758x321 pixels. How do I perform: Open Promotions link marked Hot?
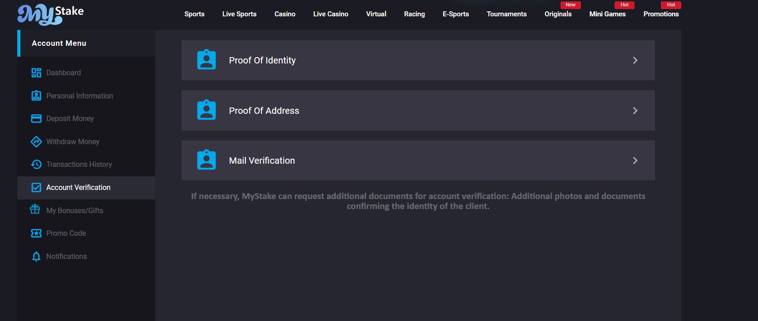[661, 14]
